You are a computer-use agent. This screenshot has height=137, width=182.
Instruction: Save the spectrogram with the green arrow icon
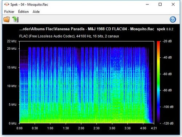(15, 19)
